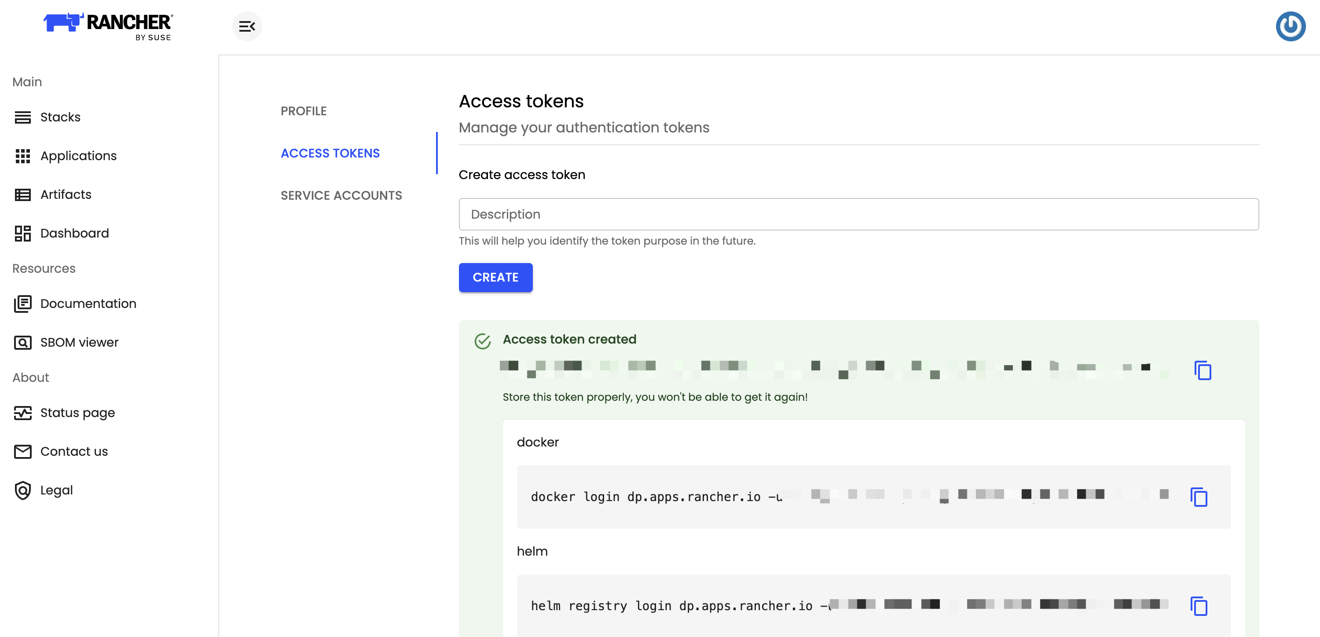This screenshot has width=1320, height=637.
Task: Click the Rancher by SUSE logo
Action: pos(108,27)
